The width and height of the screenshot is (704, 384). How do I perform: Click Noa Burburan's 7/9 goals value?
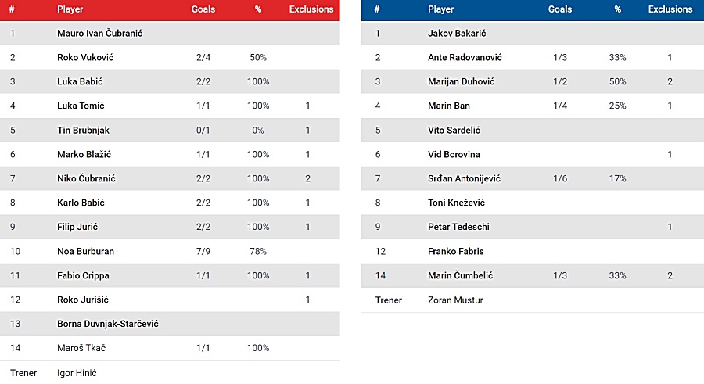[x=203, y=252]
